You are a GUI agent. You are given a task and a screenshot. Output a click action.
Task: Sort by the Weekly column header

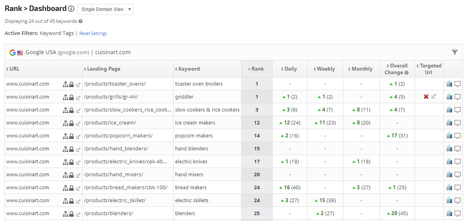324,69
